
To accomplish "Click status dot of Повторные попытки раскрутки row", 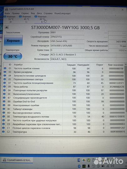I will [4, 90].
